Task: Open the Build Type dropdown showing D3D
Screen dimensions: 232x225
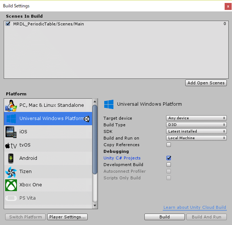Action: [196, 124]
